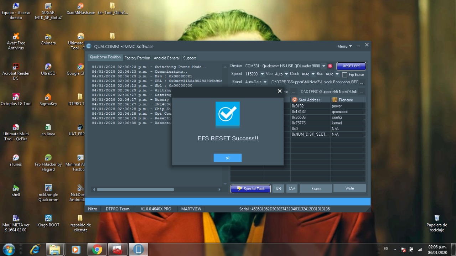Screen dimensions: 456x256
Task: Select the kernel filename cell
Action: point(347,123)
